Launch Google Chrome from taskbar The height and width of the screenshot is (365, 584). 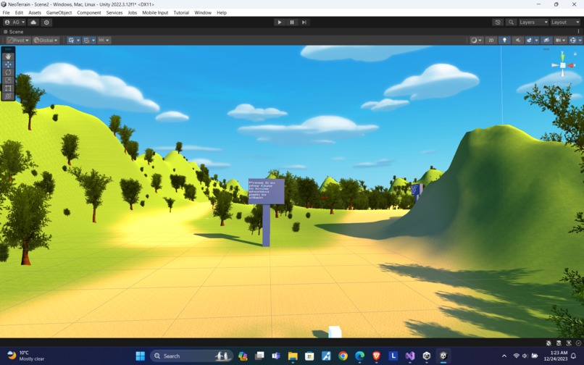(343, 356)
